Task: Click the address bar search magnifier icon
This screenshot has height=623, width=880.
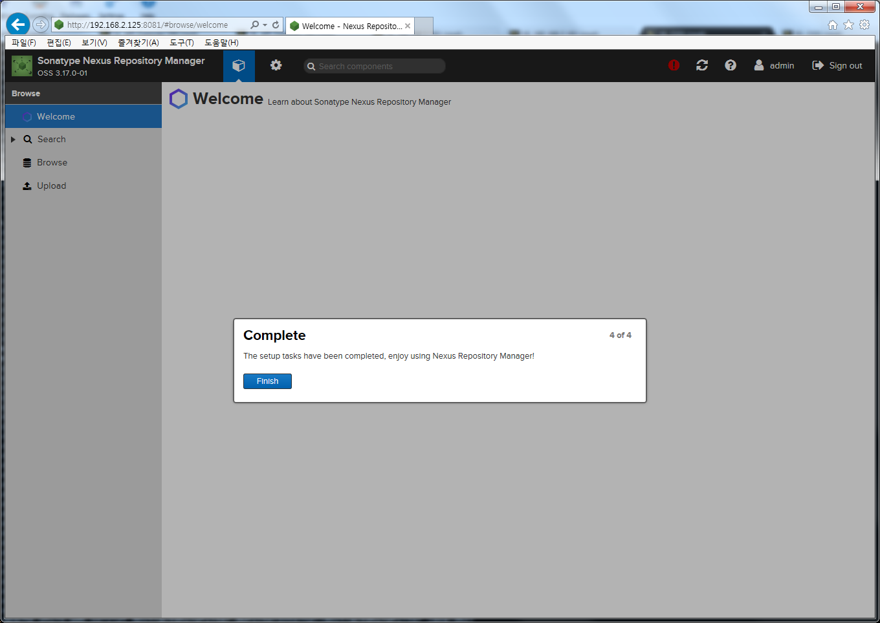Action: 254,25
